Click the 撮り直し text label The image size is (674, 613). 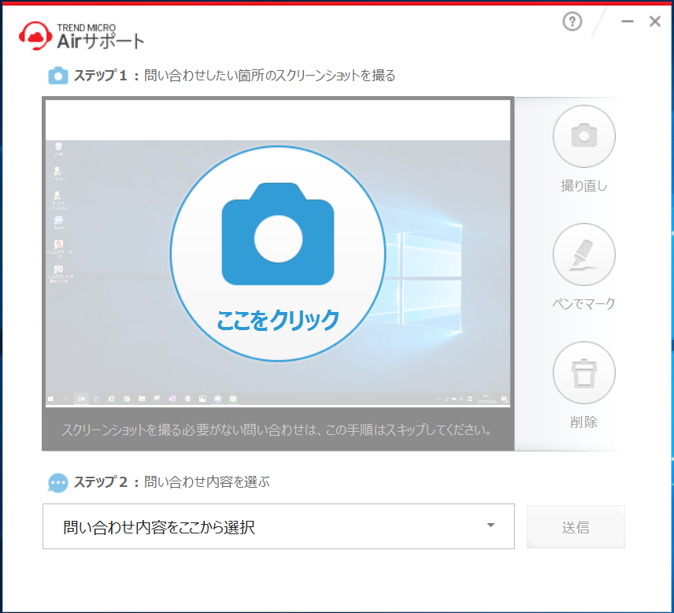[583, 186]
